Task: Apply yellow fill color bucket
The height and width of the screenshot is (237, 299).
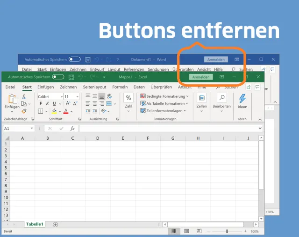Action: (x=54, y=111)
